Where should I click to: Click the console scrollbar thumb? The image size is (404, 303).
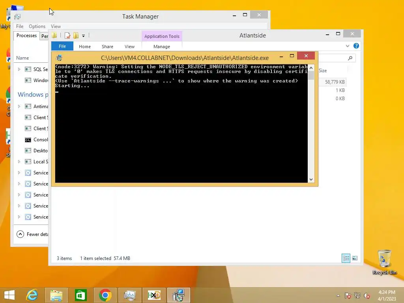click(311, 75)
